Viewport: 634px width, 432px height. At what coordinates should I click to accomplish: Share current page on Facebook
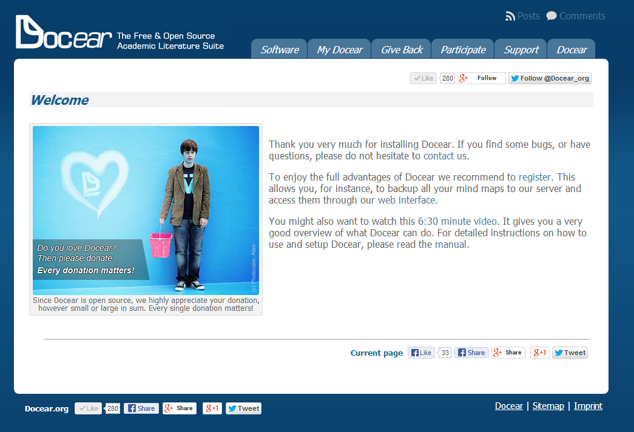(x=471, y=353)
